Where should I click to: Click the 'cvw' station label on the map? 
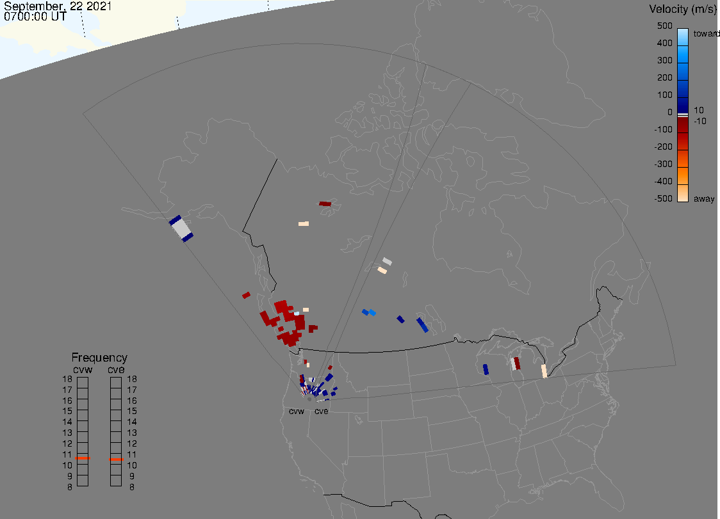[297, 411]
